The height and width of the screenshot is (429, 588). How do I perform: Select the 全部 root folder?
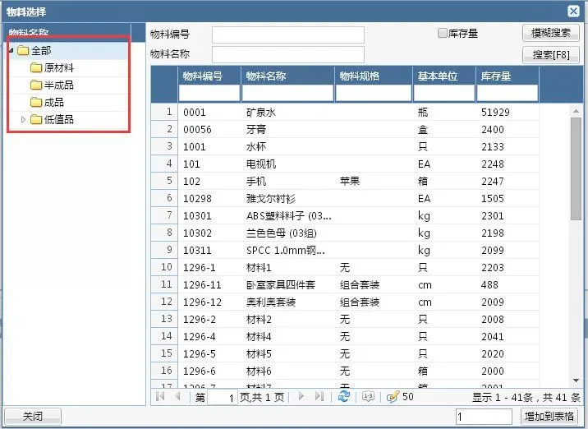41,50
